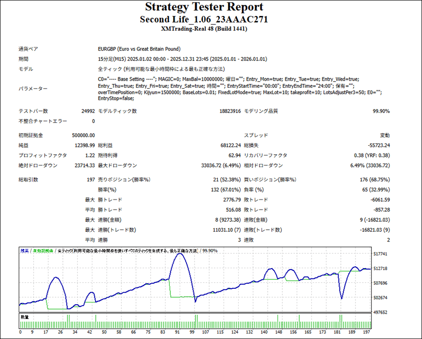Select the profit factor value 1.22
The width and height of the screenshot is (422, 339).
coord(90,155)
